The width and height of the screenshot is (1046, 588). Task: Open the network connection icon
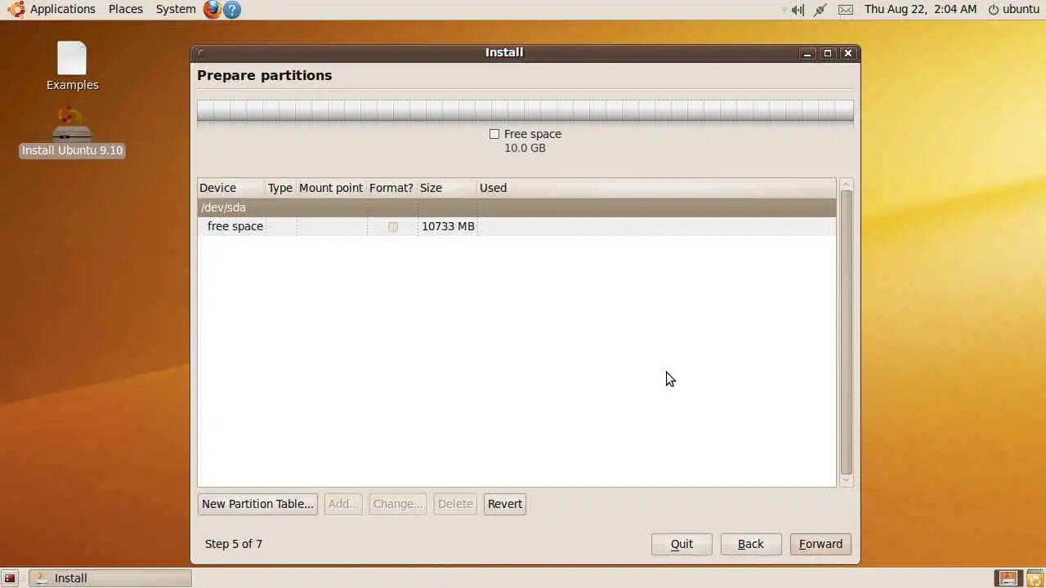tap(820, 10)
